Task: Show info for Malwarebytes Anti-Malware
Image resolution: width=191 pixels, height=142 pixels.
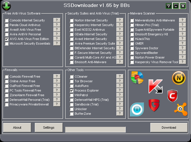Action: 182,20
